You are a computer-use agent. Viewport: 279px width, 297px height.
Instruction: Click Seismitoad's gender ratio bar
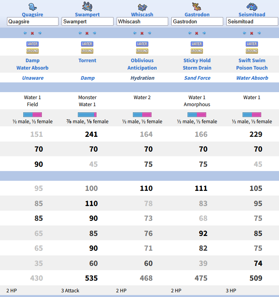pyautogui.click(x=252, y=115)
